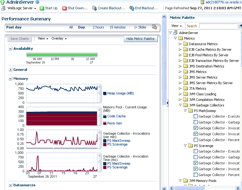Viewport: 242px width, 190px height.
Task: Collapse the metric palette splitter arrow
Action: coord(167,103)
